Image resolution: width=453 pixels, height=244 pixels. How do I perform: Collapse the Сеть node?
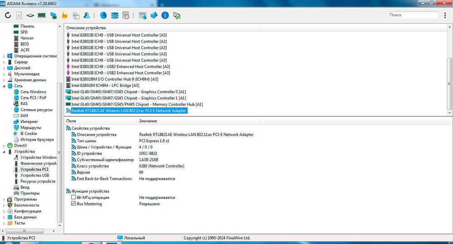point(4,86)
